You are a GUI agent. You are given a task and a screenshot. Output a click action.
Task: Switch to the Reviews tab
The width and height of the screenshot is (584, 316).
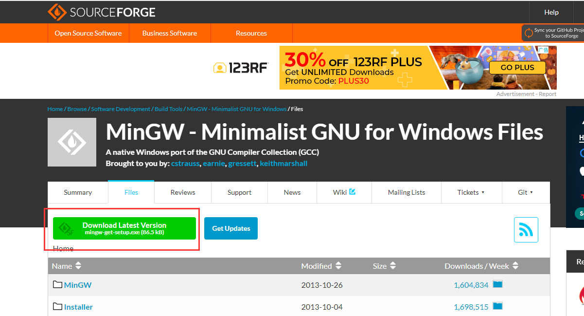(183, 192)
